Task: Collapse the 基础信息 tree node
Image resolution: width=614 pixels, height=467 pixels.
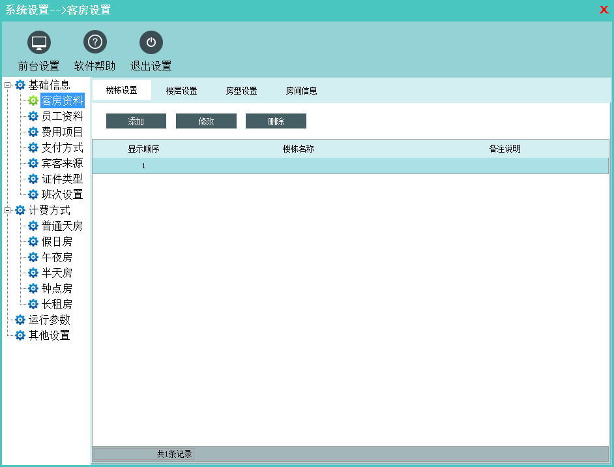Action: pos(8,85)
